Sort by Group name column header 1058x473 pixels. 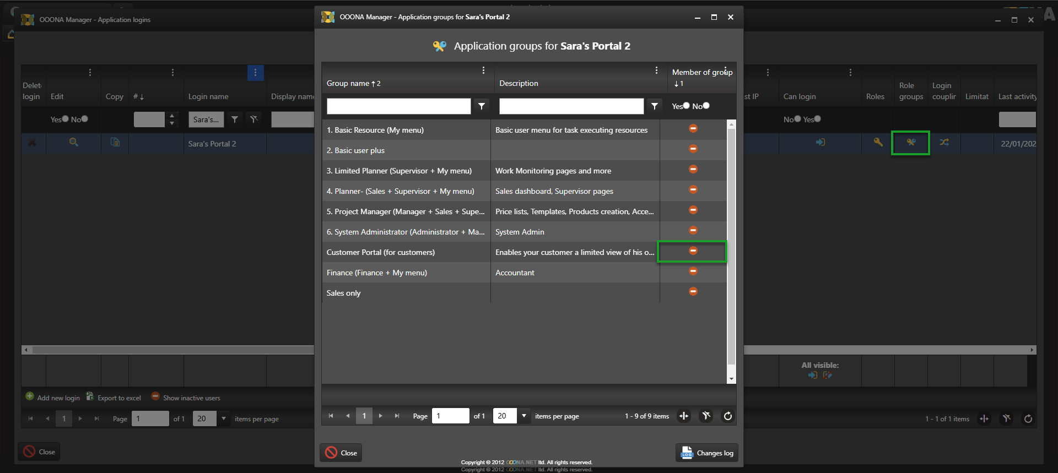click(348, 84)
